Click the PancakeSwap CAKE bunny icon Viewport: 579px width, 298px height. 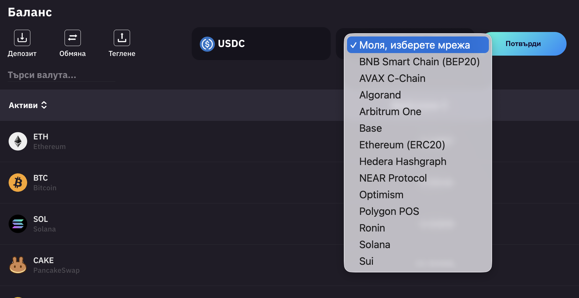click(x=18, y=265)
